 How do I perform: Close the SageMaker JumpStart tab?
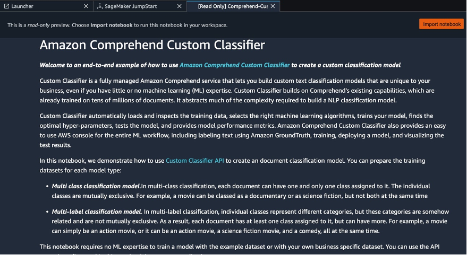pyautogui.click(x=179, y=6)
